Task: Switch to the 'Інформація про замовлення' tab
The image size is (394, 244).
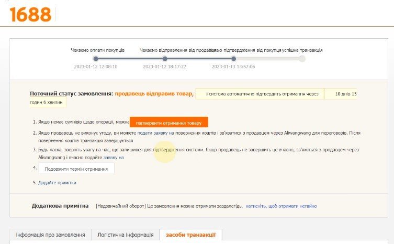Action: [x=50, y=235]
